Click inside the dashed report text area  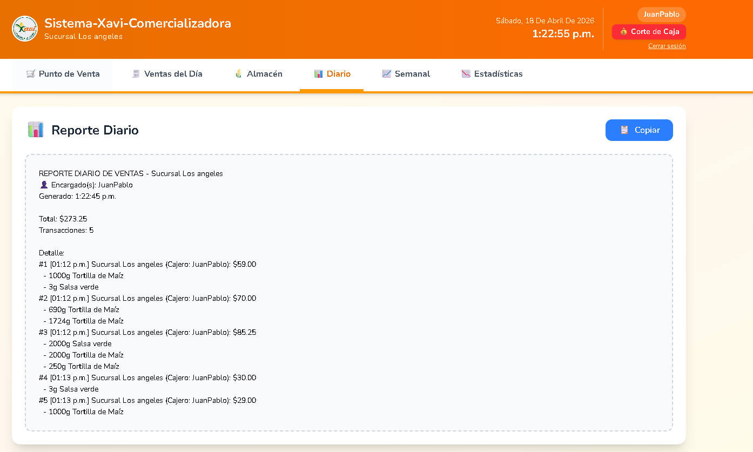[x=349, y=292]
